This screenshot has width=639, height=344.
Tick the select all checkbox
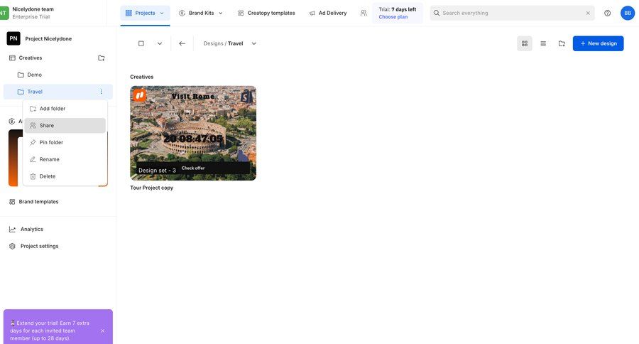tap(141, 43)
